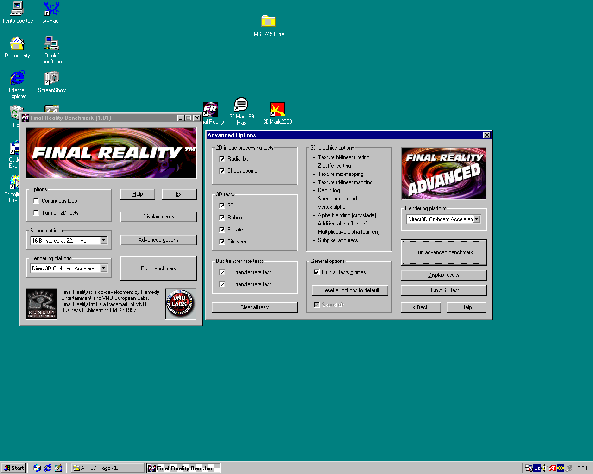The height and width of the screenshot is (474, 593).
Task: Open the Windows Start menu
Action: (13, 468)
